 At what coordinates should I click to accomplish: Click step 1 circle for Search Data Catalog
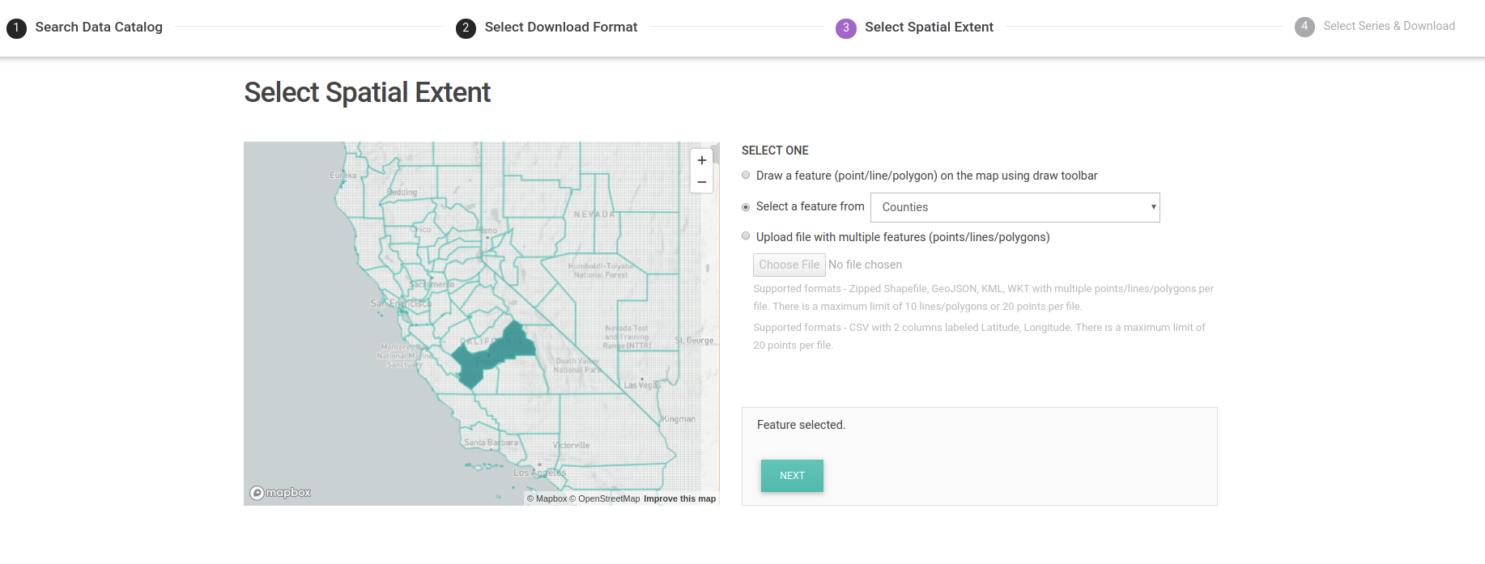click(x=16, y=28)
